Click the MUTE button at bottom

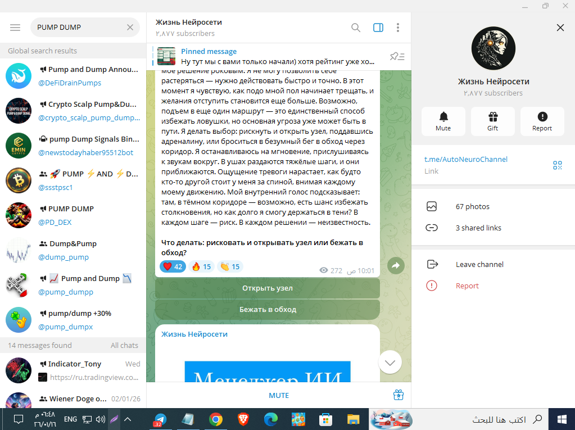pos(279,396)
